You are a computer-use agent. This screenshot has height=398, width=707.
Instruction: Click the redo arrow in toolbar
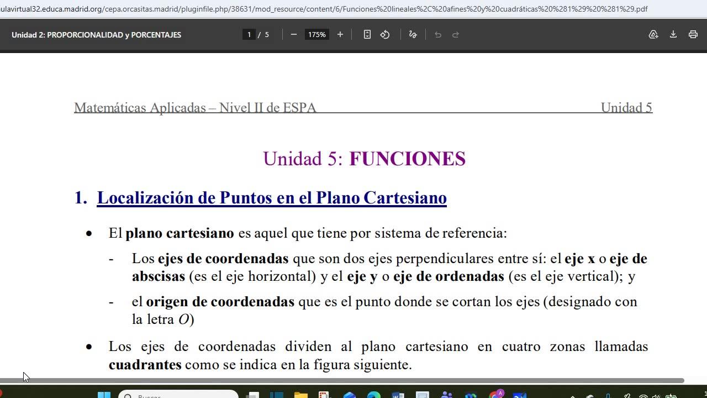[x=456, y=34]
